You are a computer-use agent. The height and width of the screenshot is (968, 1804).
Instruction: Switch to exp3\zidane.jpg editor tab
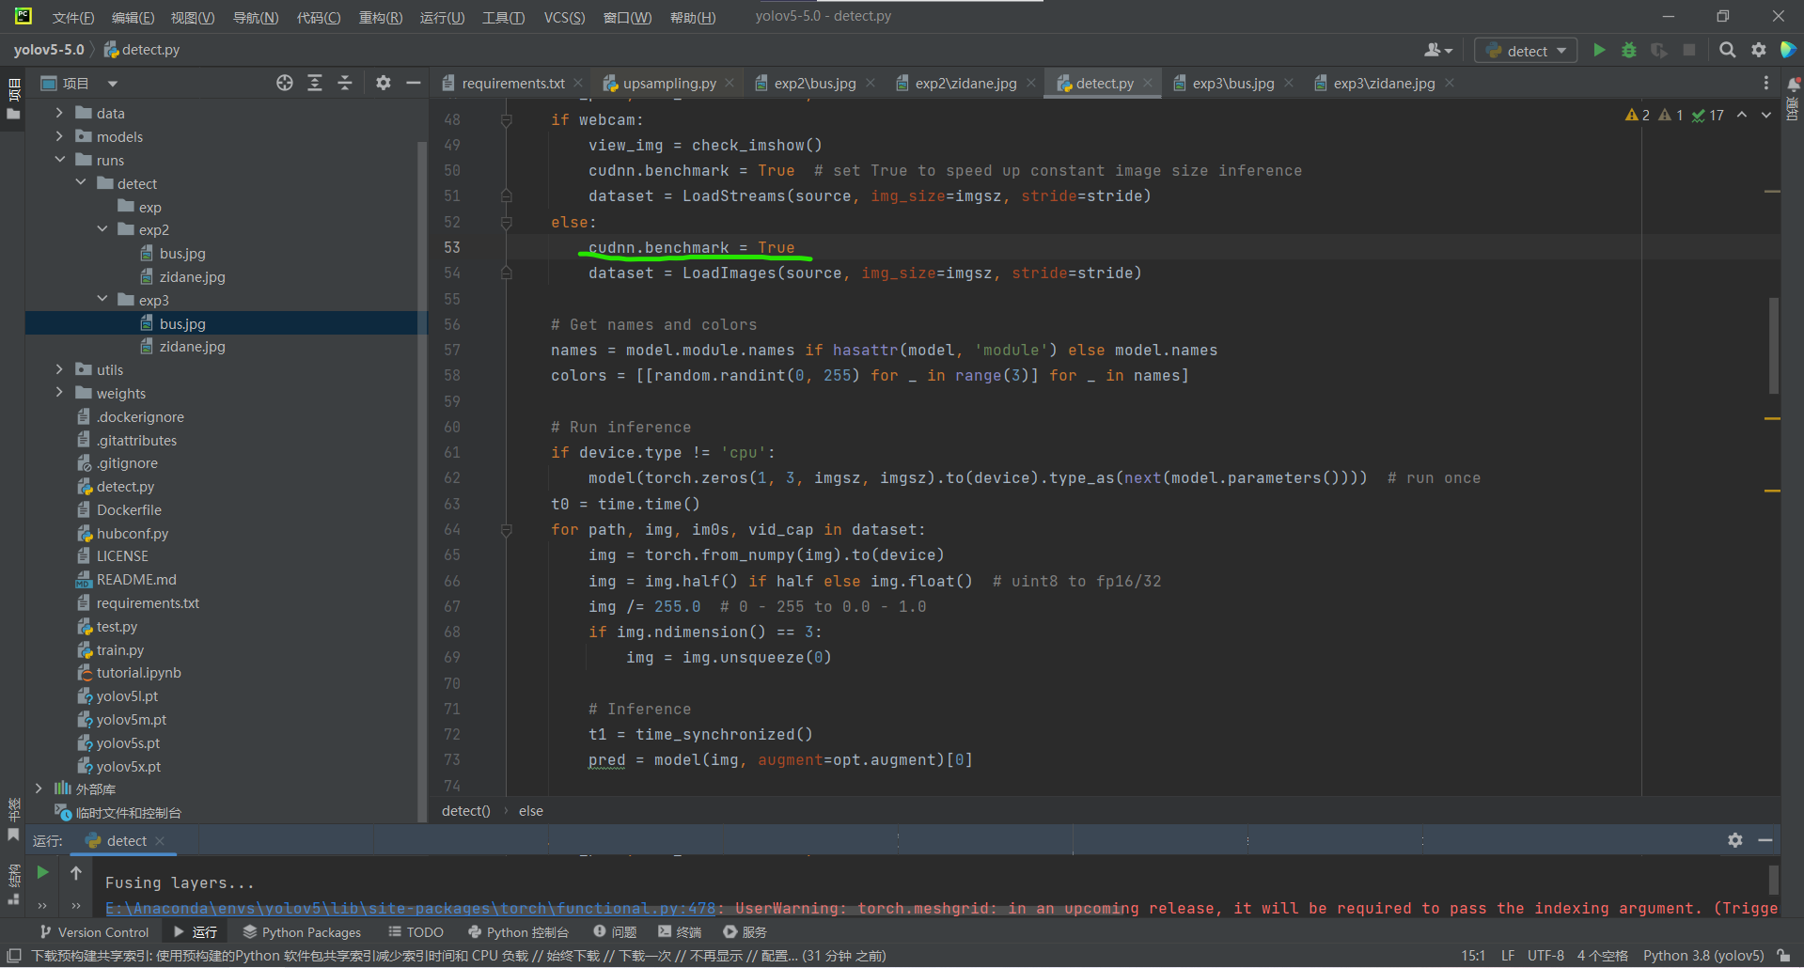[x=1384, y=83]
